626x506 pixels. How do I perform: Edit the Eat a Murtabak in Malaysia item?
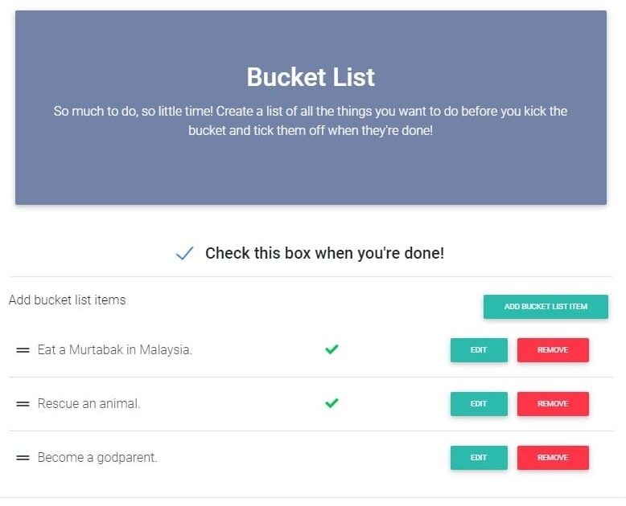479,350
